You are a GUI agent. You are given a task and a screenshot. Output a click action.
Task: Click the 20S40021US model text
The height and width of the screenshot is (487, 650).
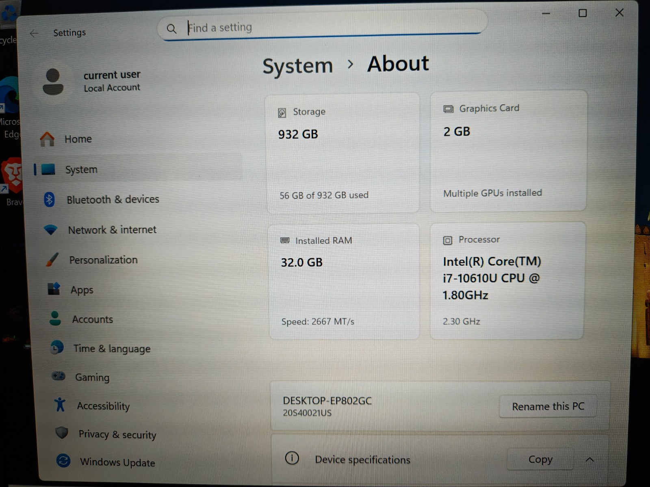307,413
